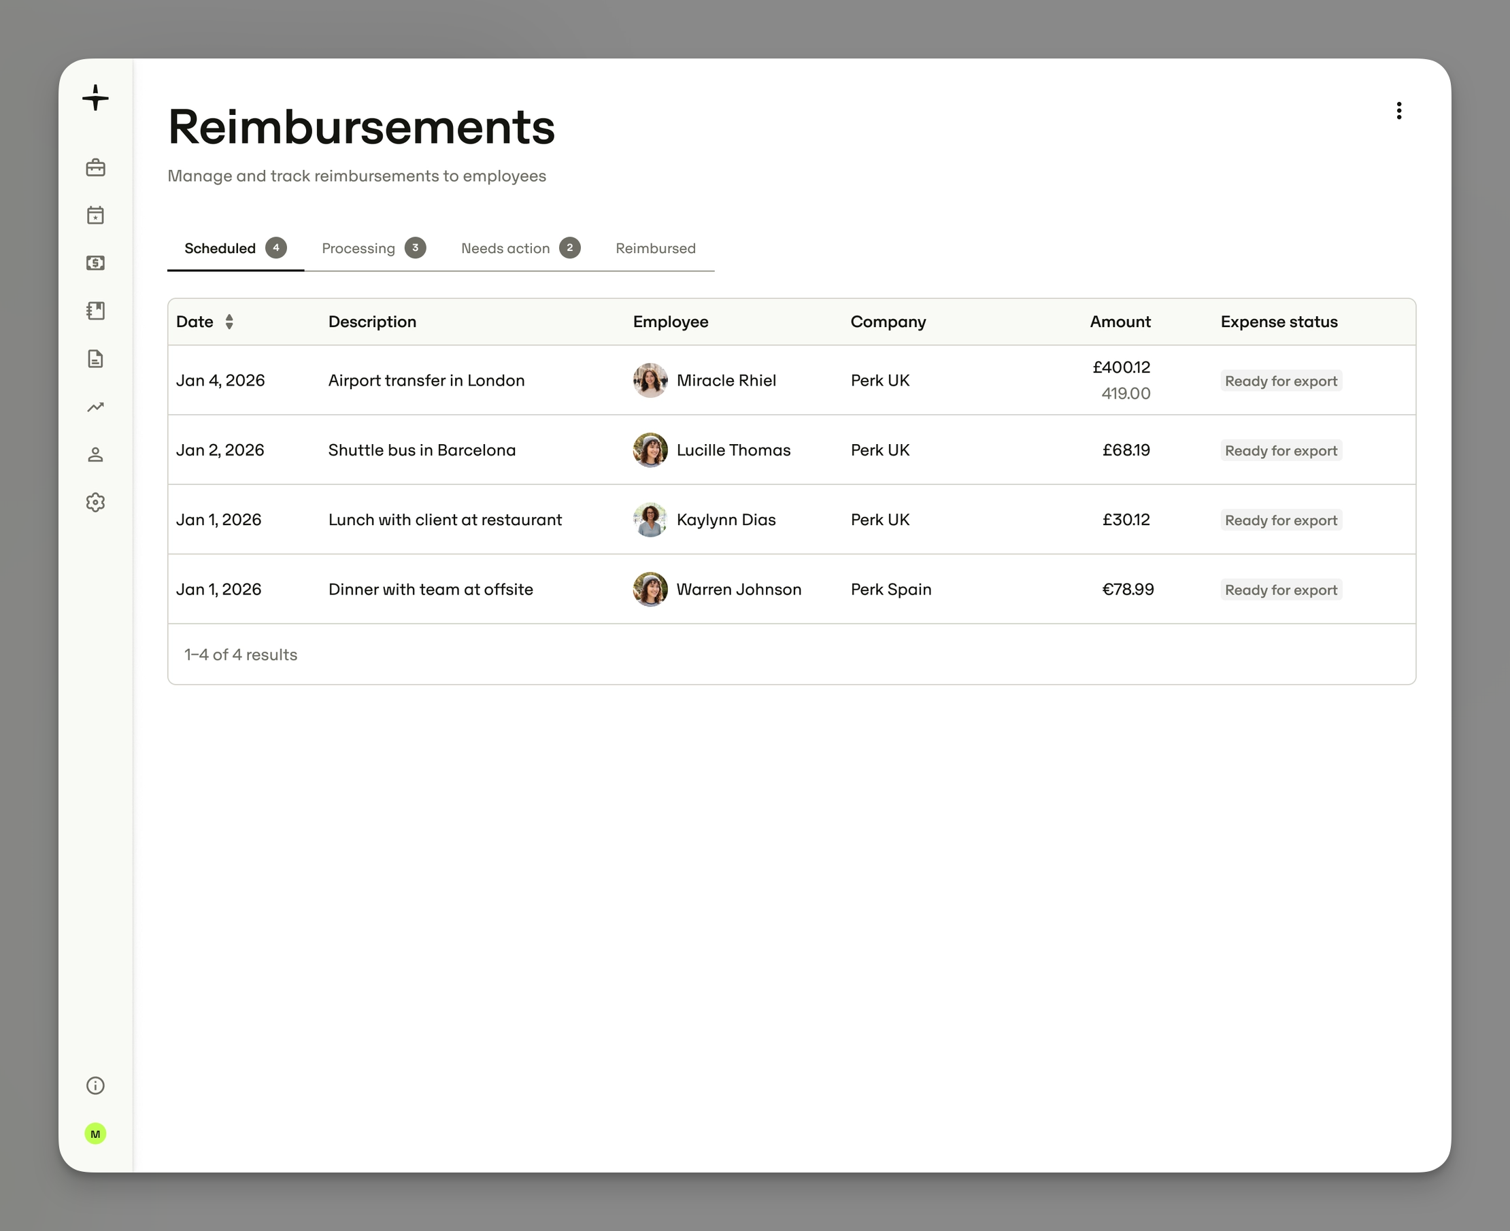Screen dimensions: 1510x1231
Task: Open Lunch with client at restaurant row
Action: [x=792, y=519]
